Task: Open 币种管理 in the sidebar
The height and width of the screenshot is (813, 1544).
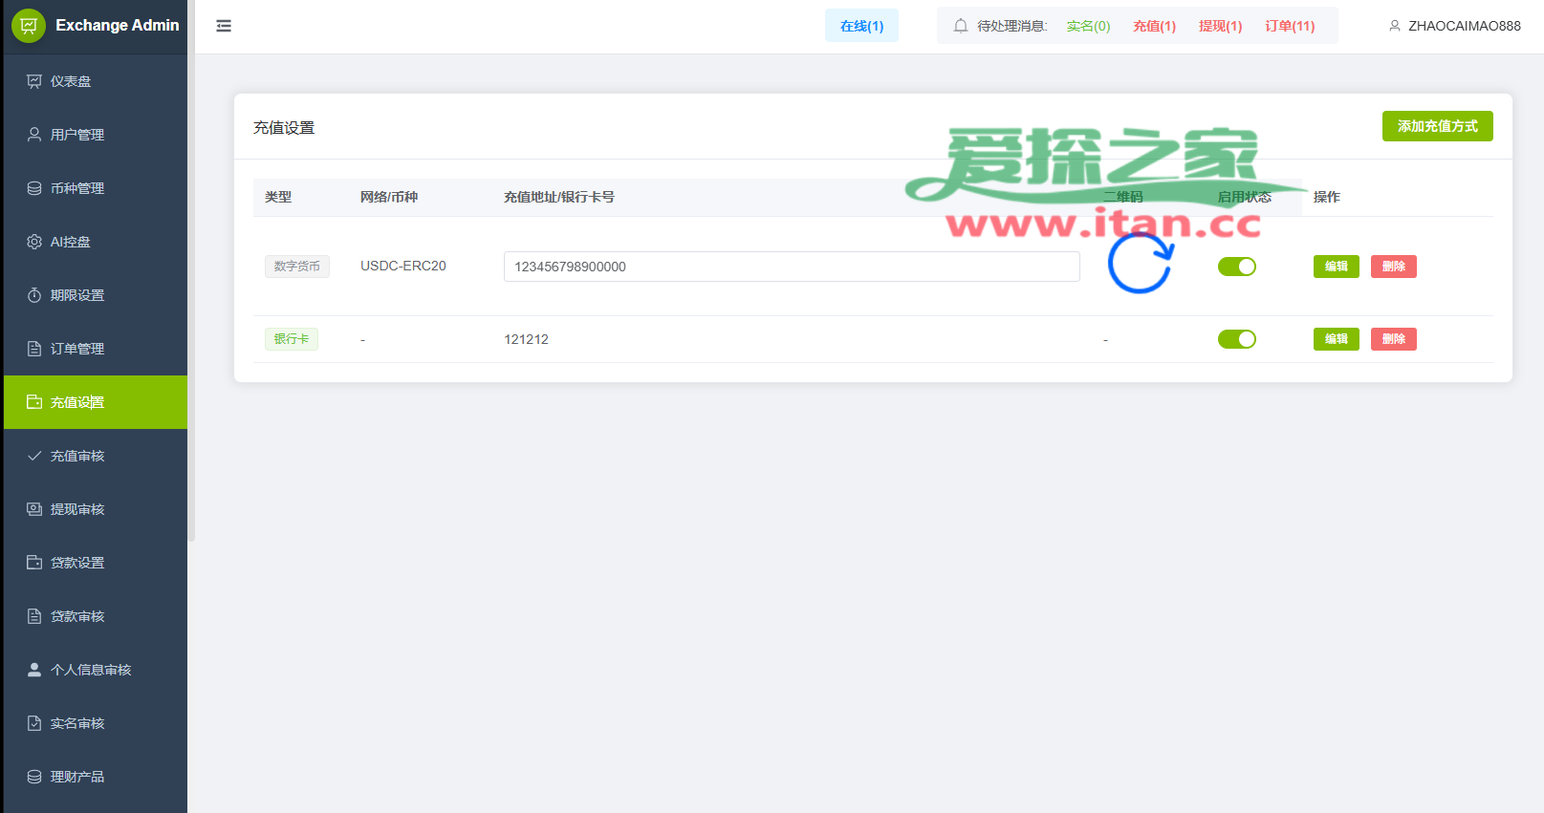Action: tap(77, 188)
